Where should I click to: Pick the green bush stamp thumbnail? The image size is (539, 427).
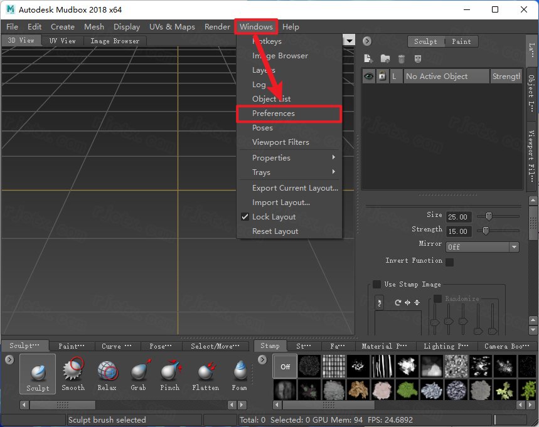pyautogui.click(x=407, y=389)
